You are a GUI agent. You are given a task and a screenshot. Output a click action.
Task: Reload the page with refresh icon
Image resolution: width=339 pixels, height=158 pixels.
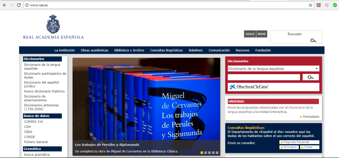[19, 5]
